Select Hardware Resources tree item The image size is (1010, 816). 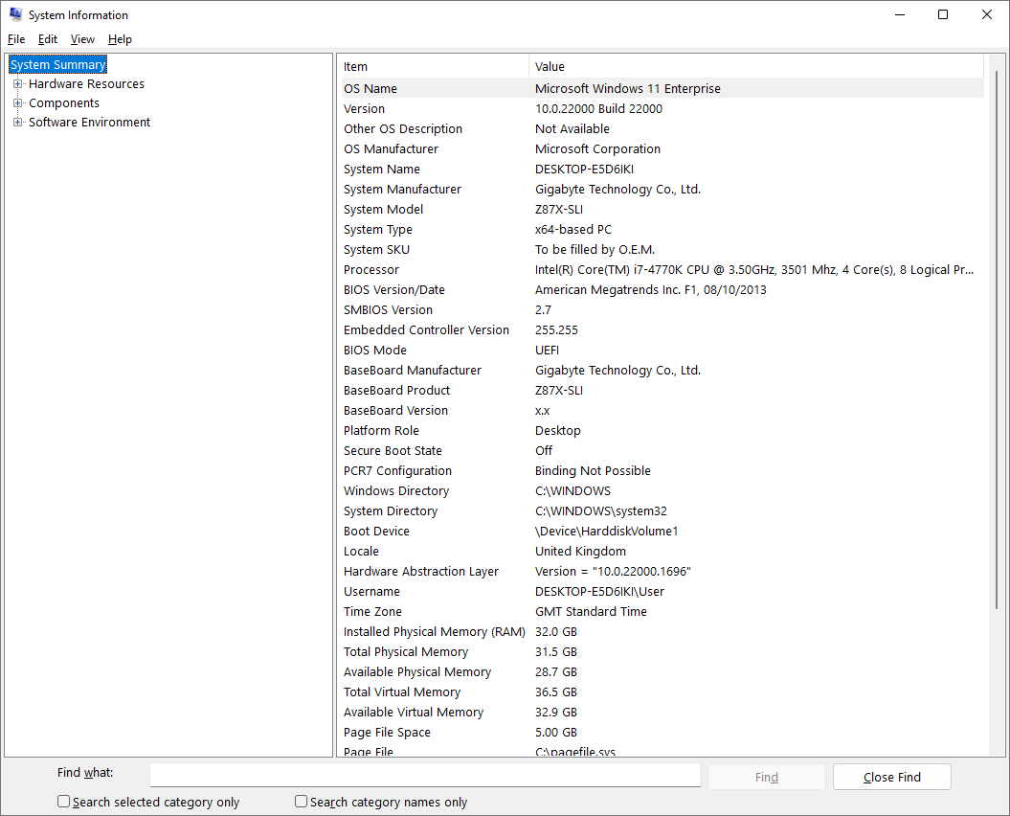86,83
